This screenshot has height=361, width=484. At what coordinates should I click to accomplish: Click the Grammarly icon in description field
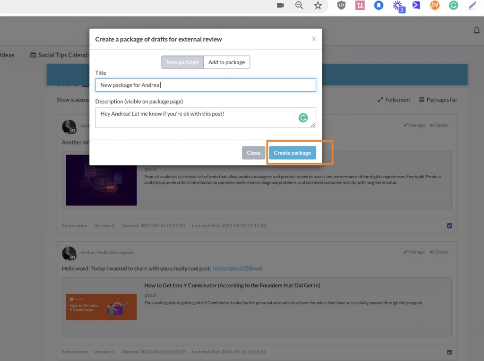point(303,118)
